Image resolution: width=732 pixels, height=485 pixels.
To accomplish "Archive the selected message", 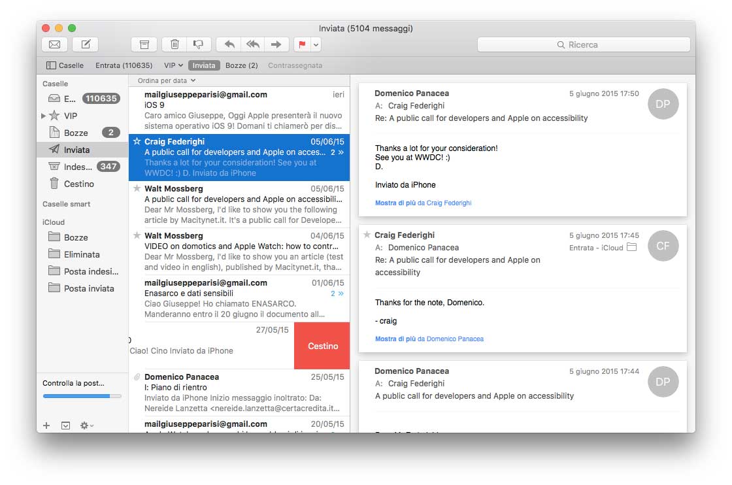I will 144,44.
